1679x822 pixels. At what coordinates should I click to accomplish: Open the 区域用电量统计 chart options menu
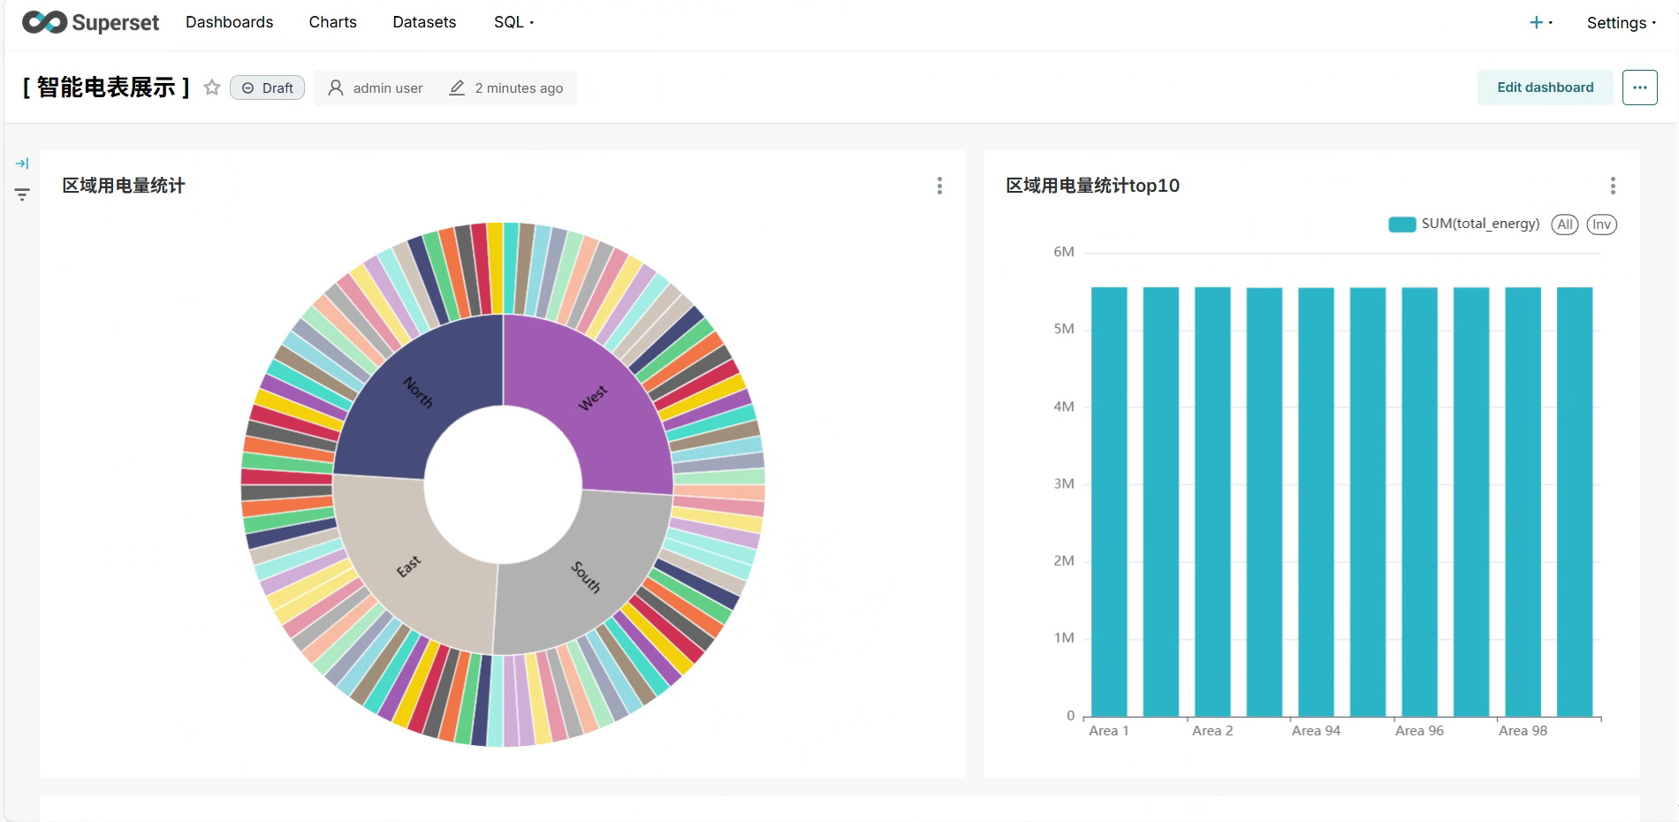point(939,186)
